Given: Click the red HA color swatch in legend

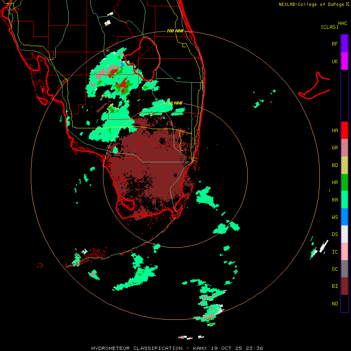Looking at the screenshot, I should 344,130.
